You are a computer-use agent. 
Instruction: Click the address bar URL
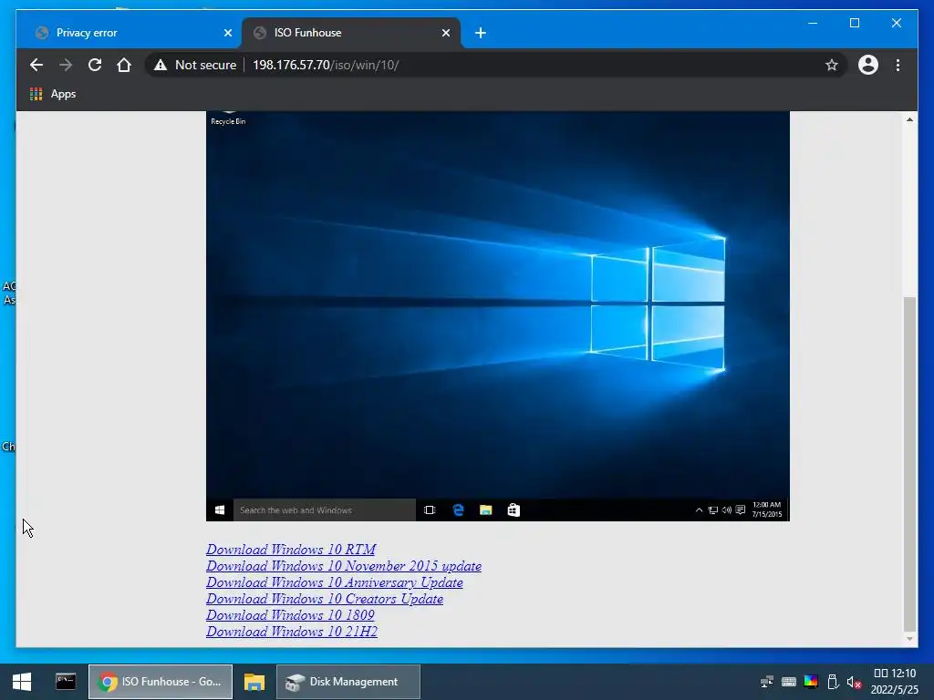[x=326, y=65]
